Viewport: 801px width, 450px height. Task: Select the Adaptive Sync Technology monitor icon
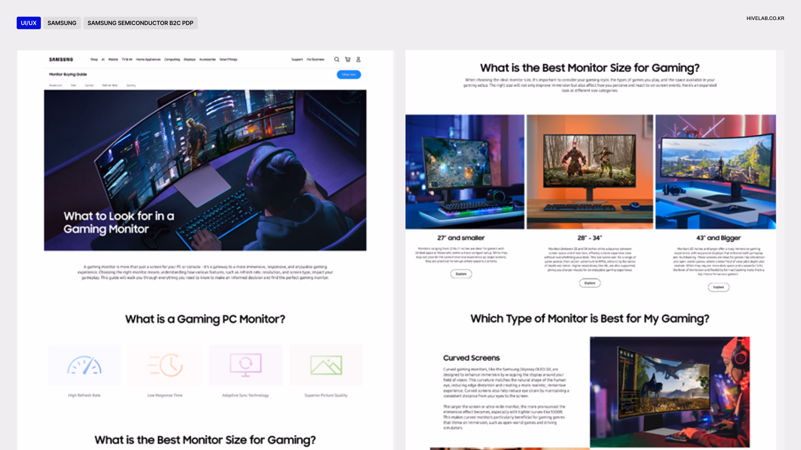tap(246, 365)
